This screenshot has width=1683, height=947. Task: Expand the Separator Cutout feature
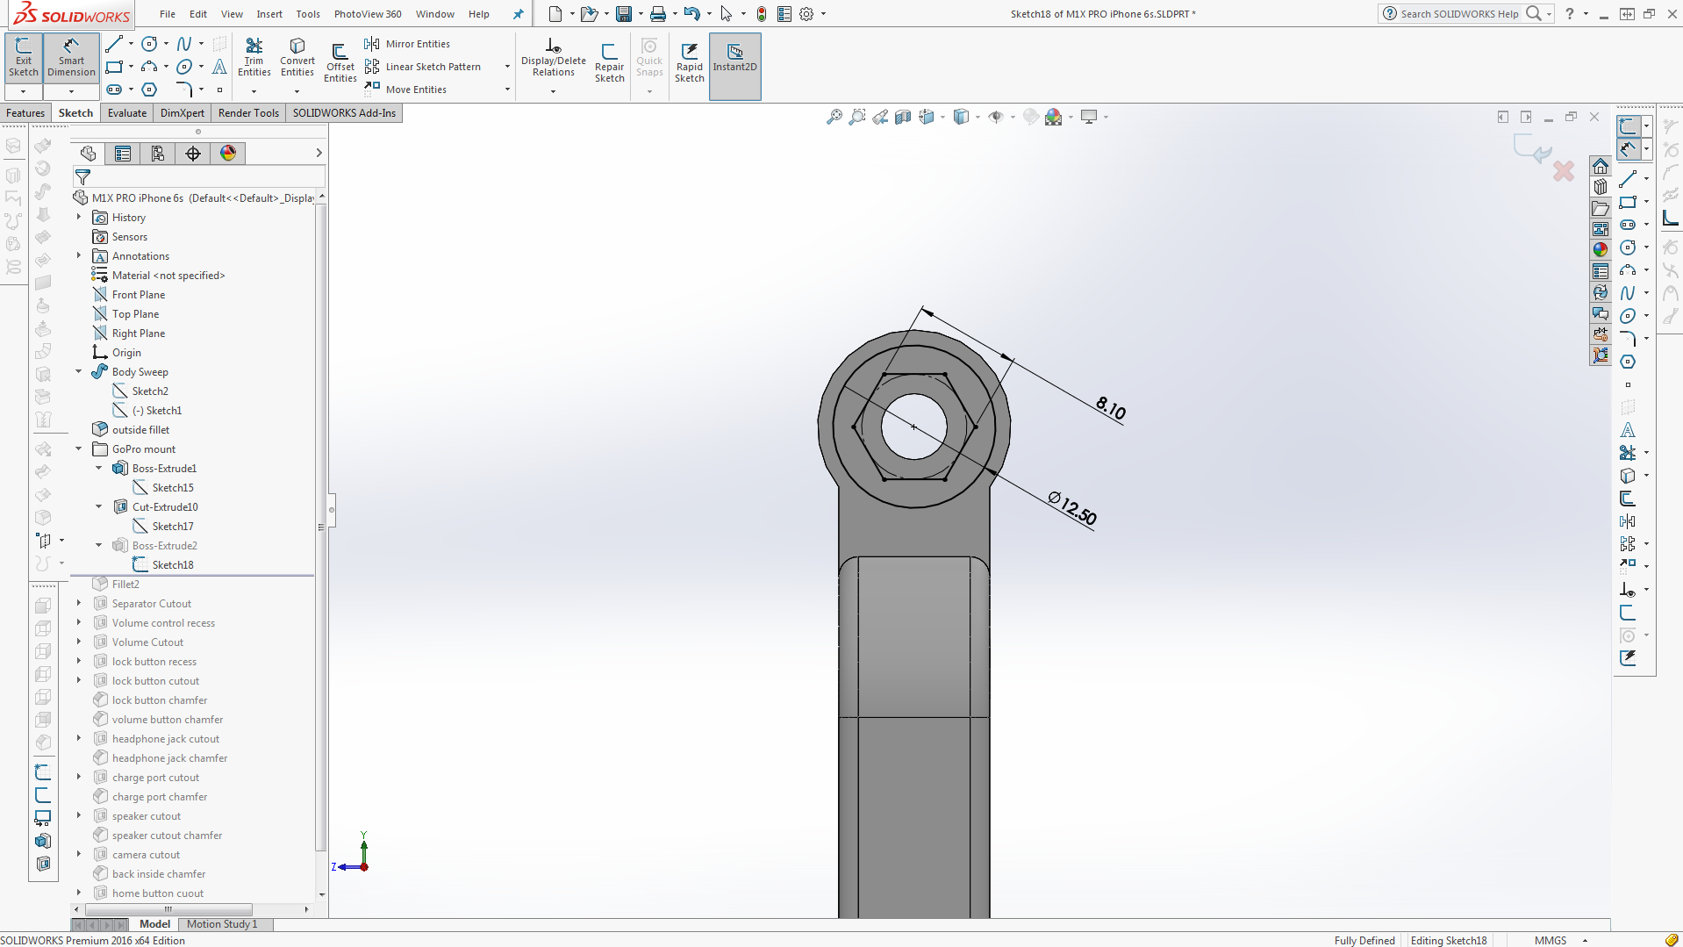click(x=79, y=604)
